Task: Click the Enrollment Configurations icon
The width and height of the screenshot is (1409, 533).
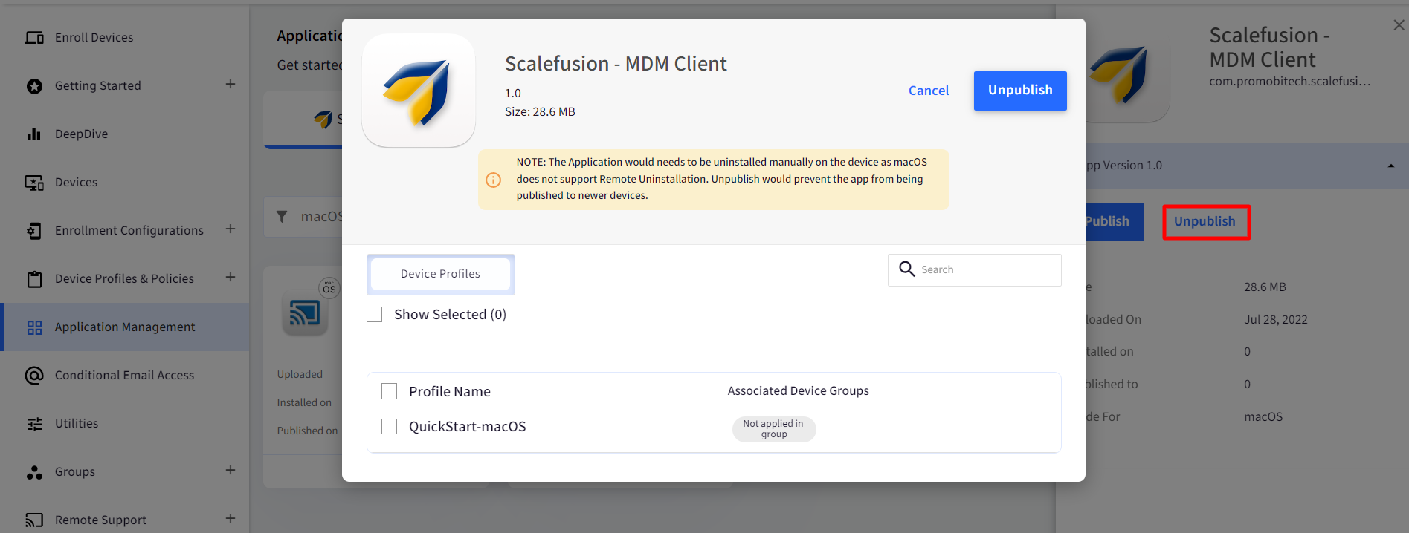Action: click(x=34, y=231)
